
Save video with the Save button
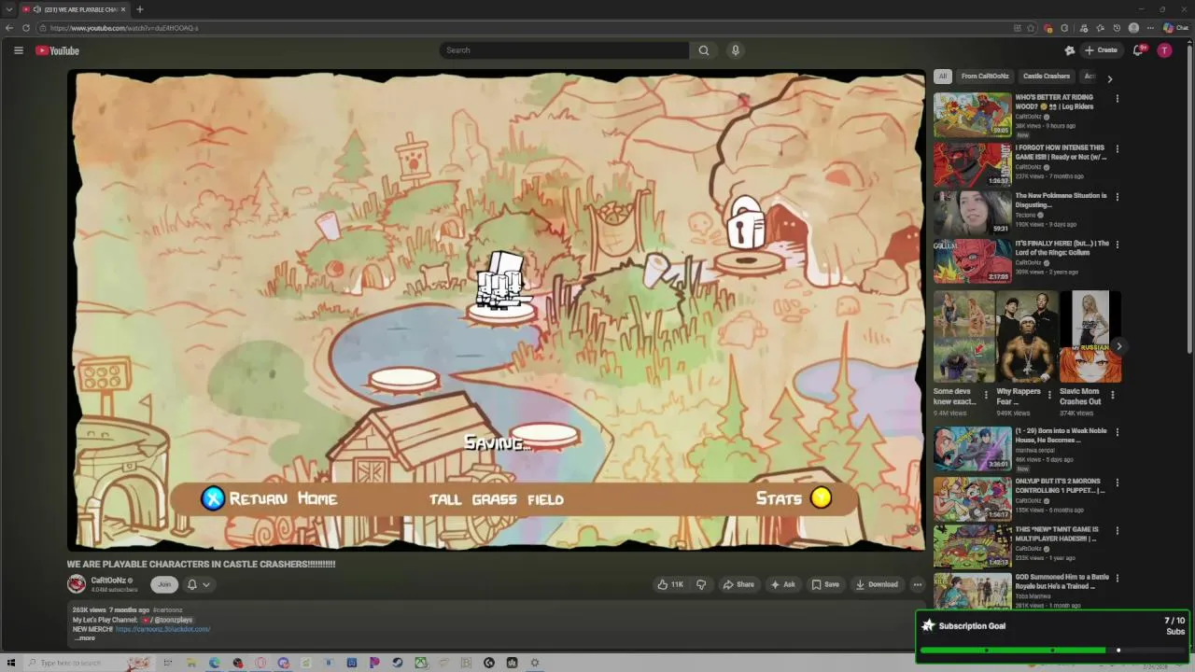(825, 584)
